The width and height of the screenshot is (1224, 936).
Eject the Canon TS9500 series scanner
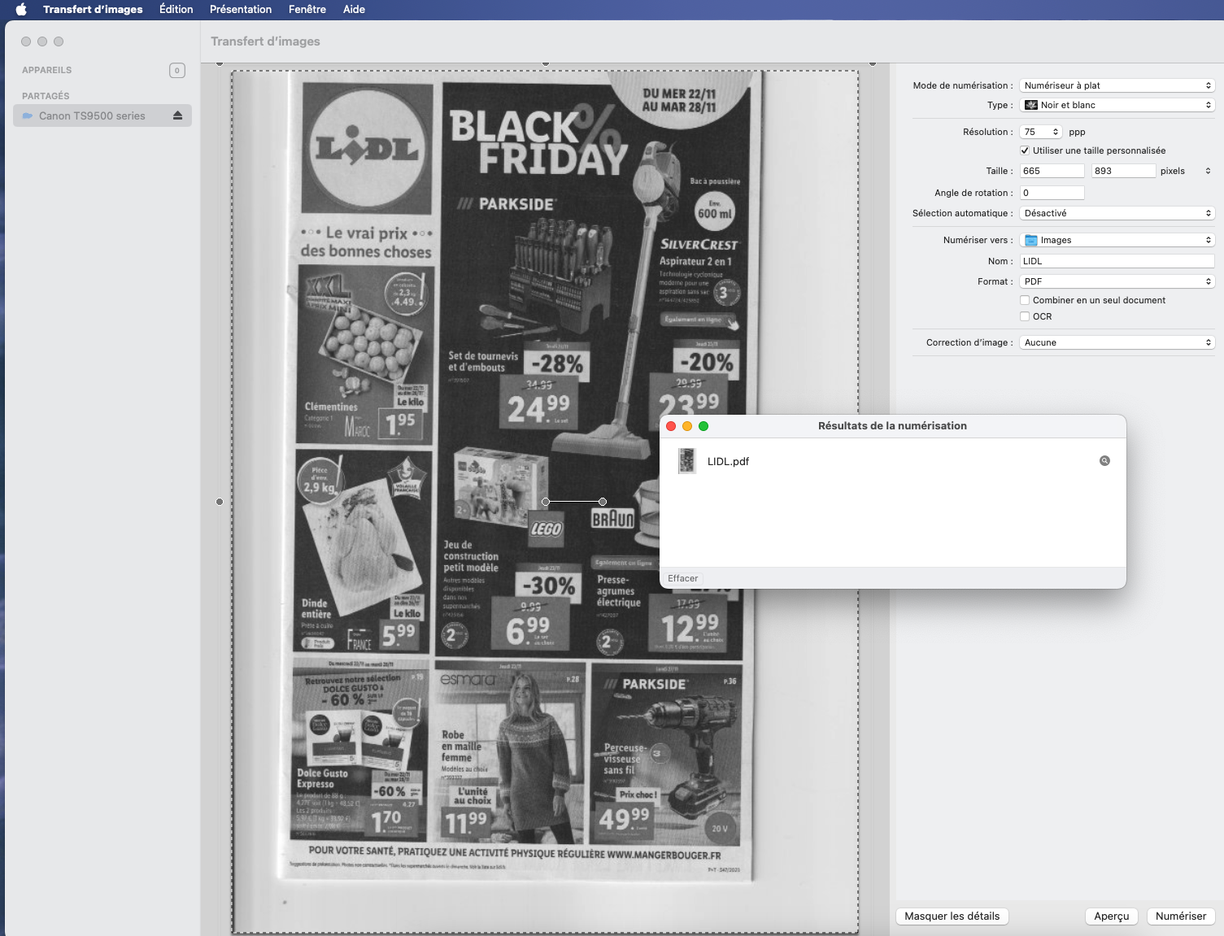coord(177,115)
